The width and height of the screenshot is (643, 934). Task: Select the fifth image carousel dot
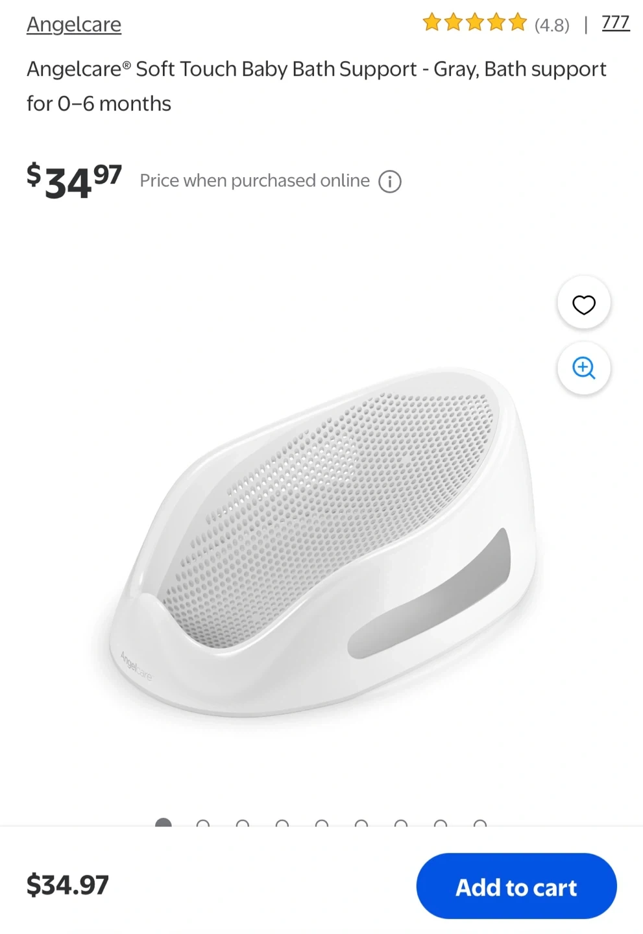tap(322, 822)
